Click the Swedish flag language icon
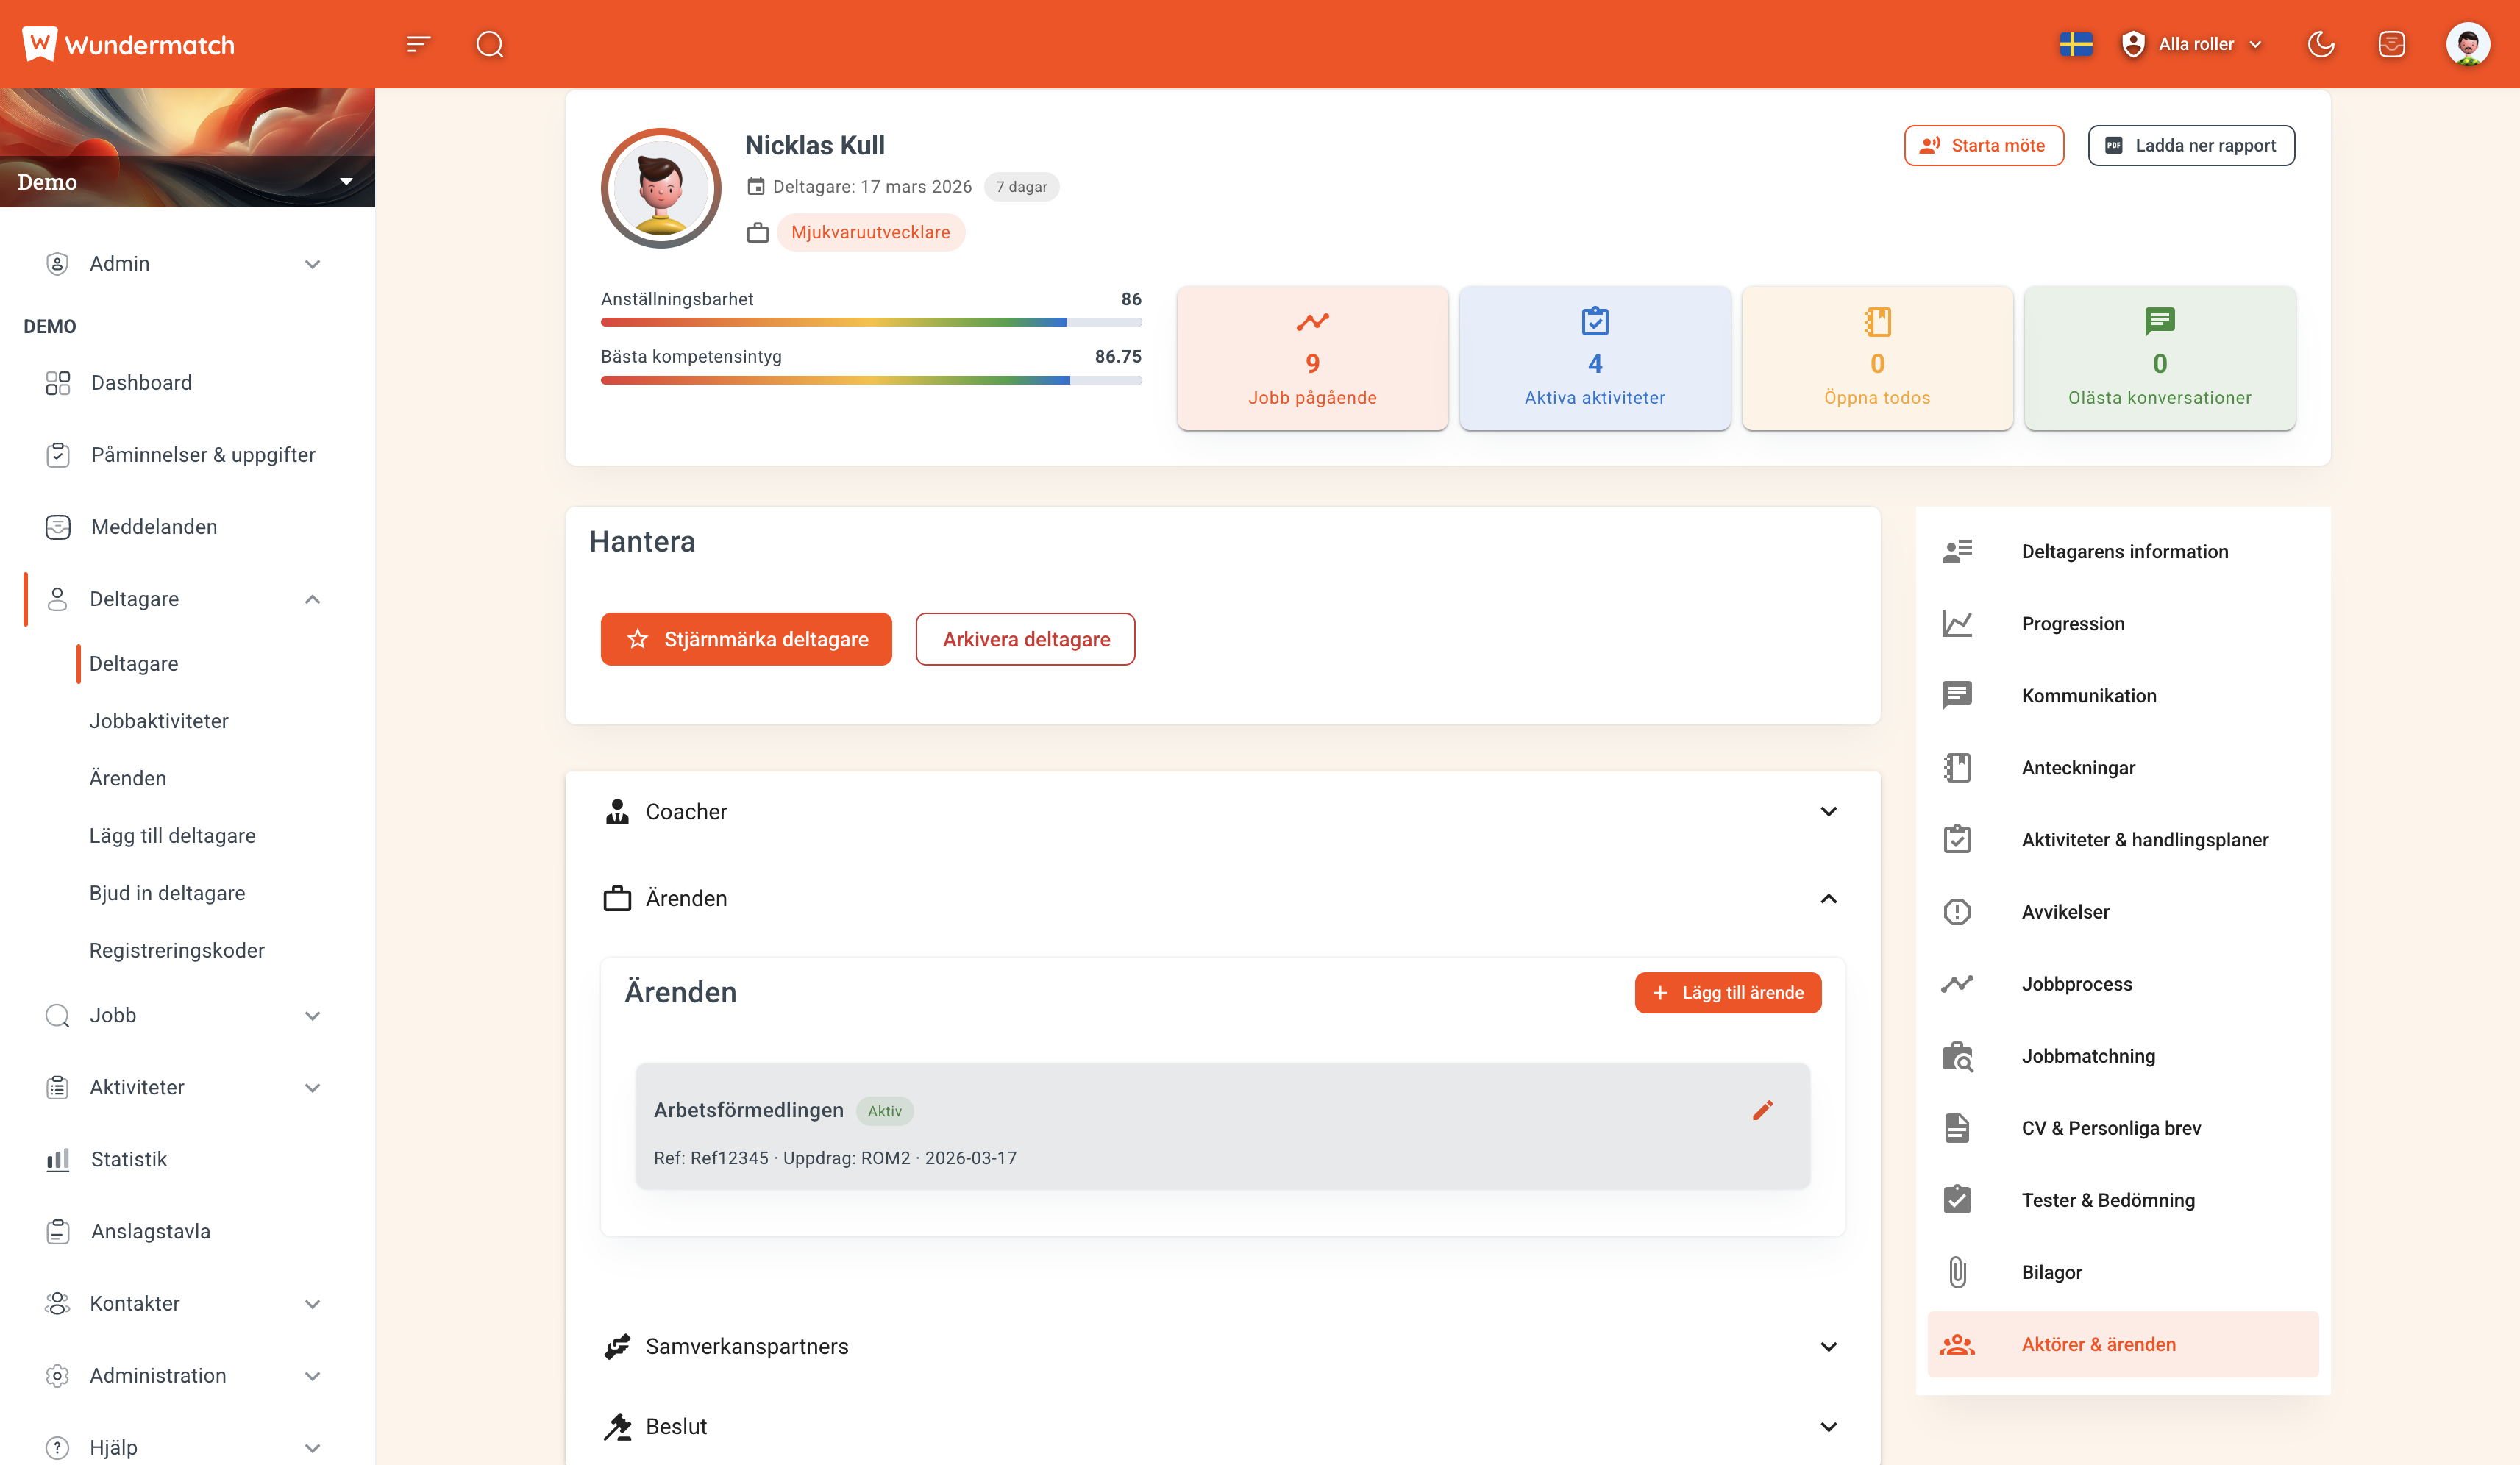This screenshot has height=1465, width=2520. pos(2076,44)
